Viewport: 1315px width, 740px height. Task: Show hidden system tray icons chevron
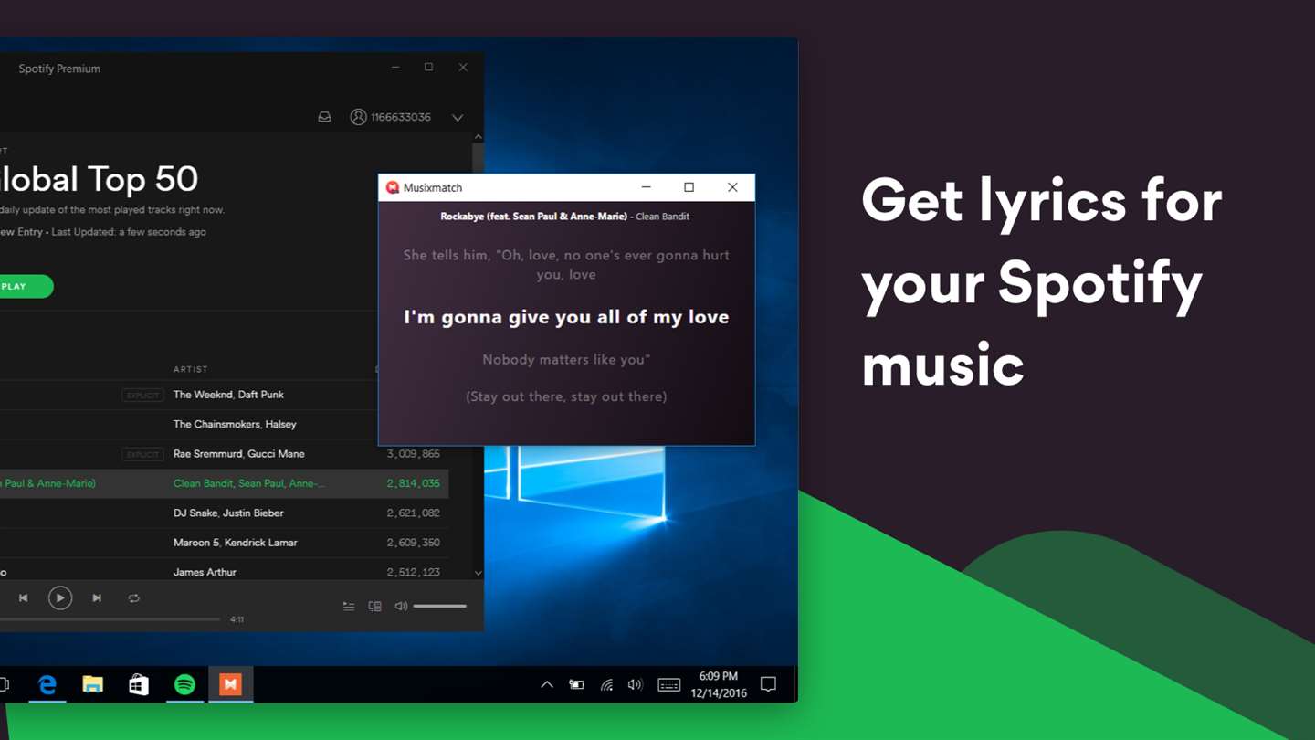click(547, 684)
